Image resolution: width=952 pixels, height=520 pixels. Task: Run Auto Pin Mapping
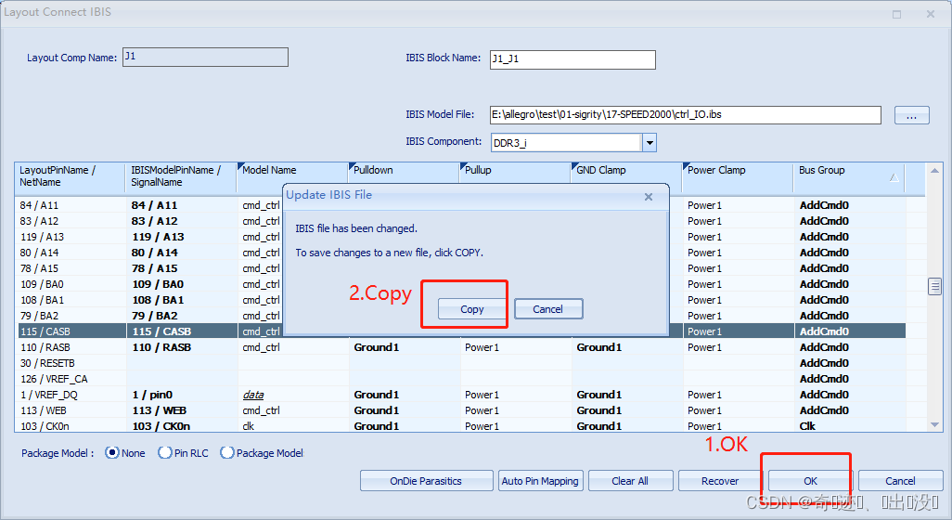tap(540, 480)
